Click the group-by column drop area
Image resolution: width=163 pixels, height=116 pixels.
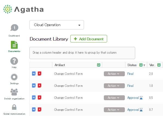(82, 53)
